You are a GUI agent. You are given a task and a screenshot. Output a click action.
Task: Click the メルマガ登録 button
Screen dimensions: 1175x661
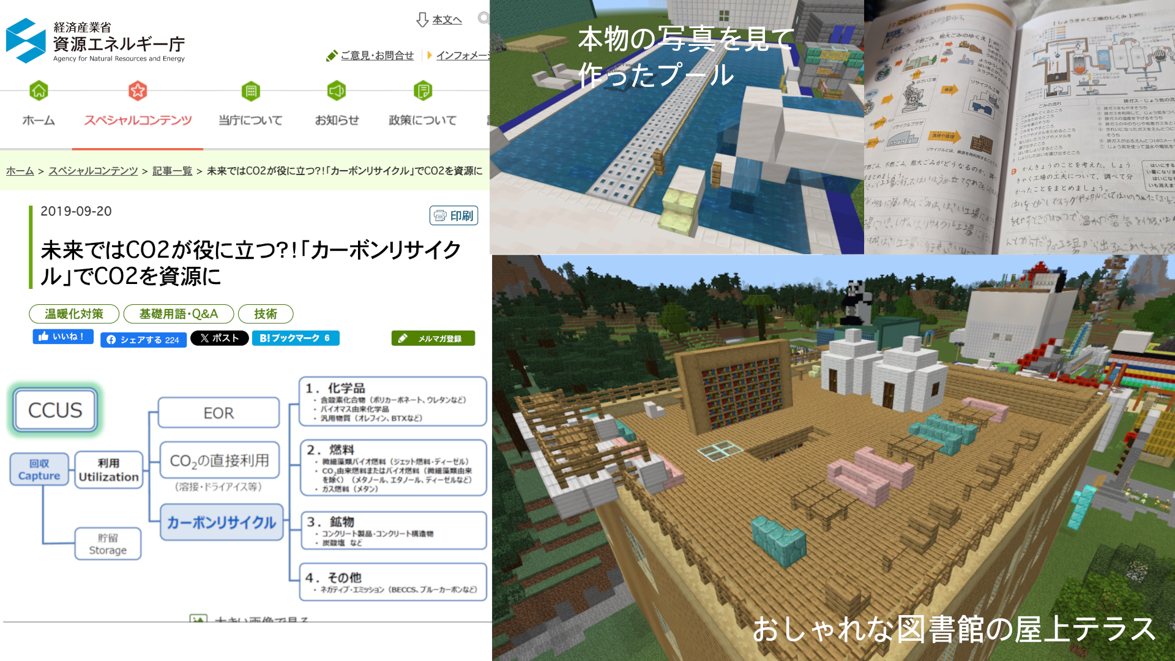(x=433, y=338)
